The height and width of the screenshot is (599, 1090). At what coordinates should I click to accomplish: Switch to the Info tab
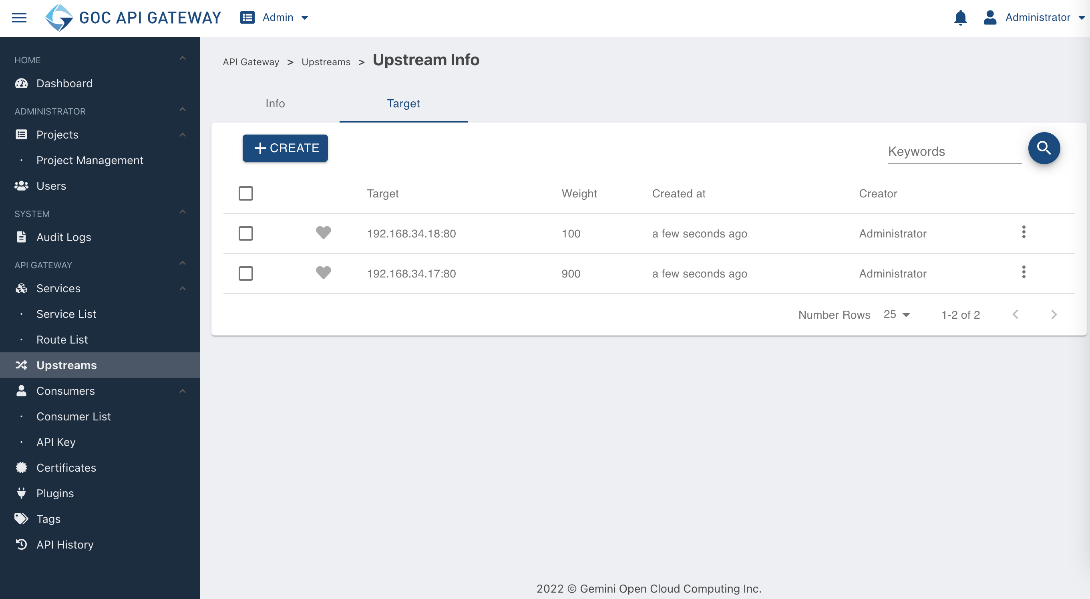pos(275,104)
